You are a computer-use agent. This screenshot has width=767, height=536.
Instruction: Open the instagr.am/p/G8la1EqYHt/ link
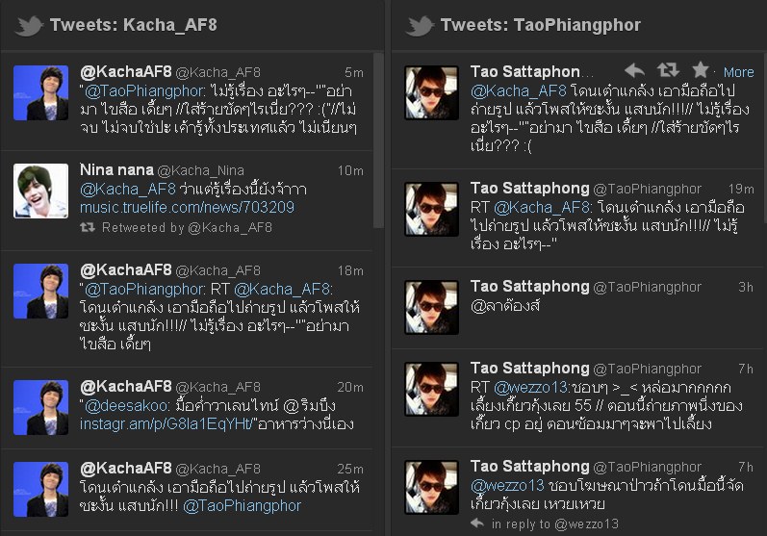[166, 424]
